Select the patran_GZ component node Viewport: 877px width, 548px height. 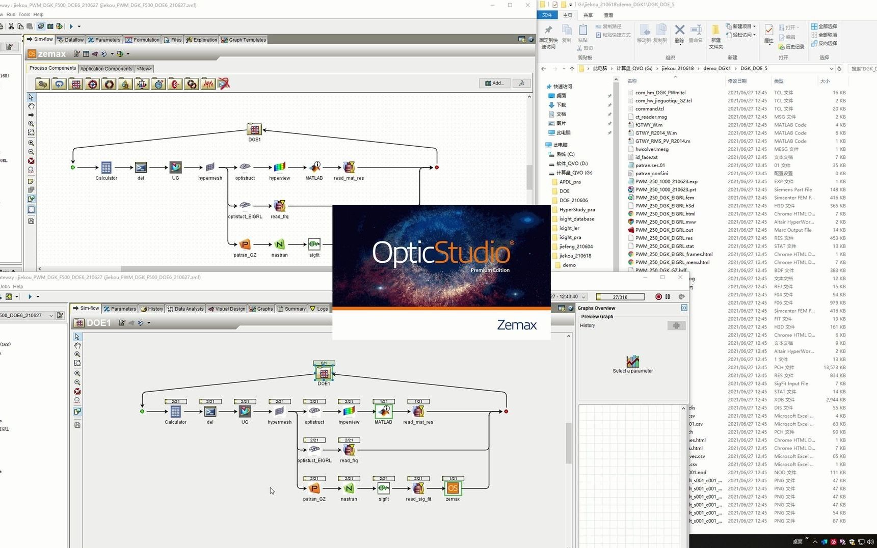(x=314, y=489)
